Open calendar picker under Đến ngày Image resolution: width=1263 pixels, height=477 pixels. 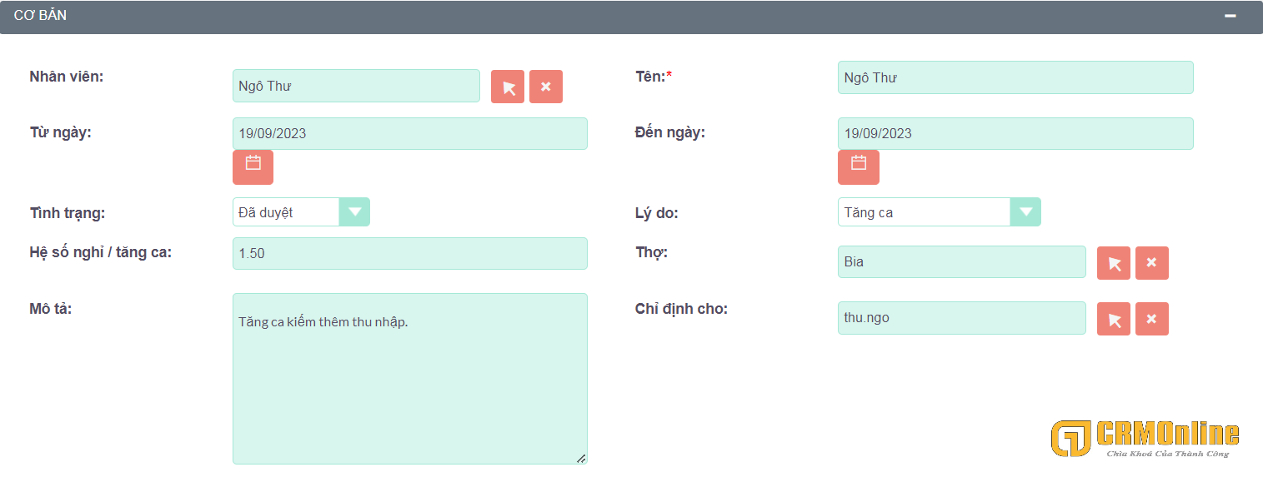coord(859,167)
